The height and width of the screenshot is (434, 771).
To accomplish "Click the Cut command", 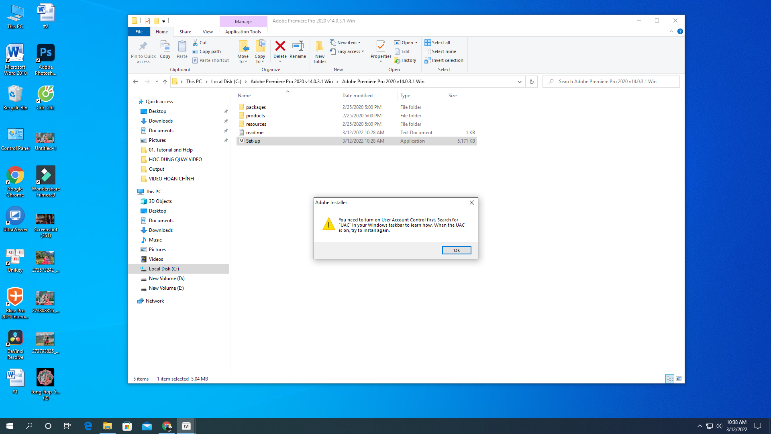I will coord(200,43).
